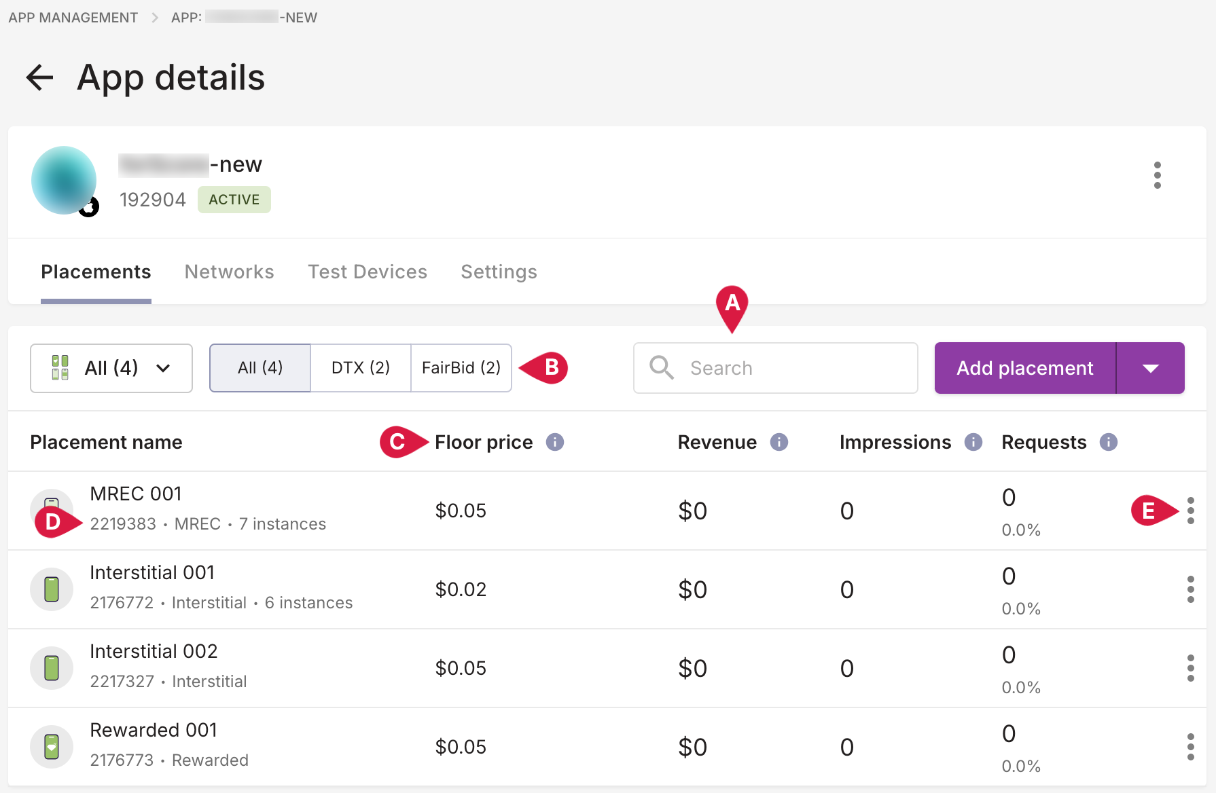Open the Test Devices tab
The image size is (1216, 793).
pos(368,272)
